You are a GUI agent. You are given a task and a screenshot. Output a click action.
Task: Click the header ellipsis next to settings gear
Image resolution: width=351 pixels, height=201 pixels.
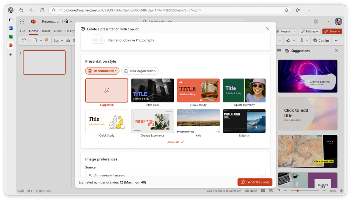pyautogui.click(x=327, y=21)
